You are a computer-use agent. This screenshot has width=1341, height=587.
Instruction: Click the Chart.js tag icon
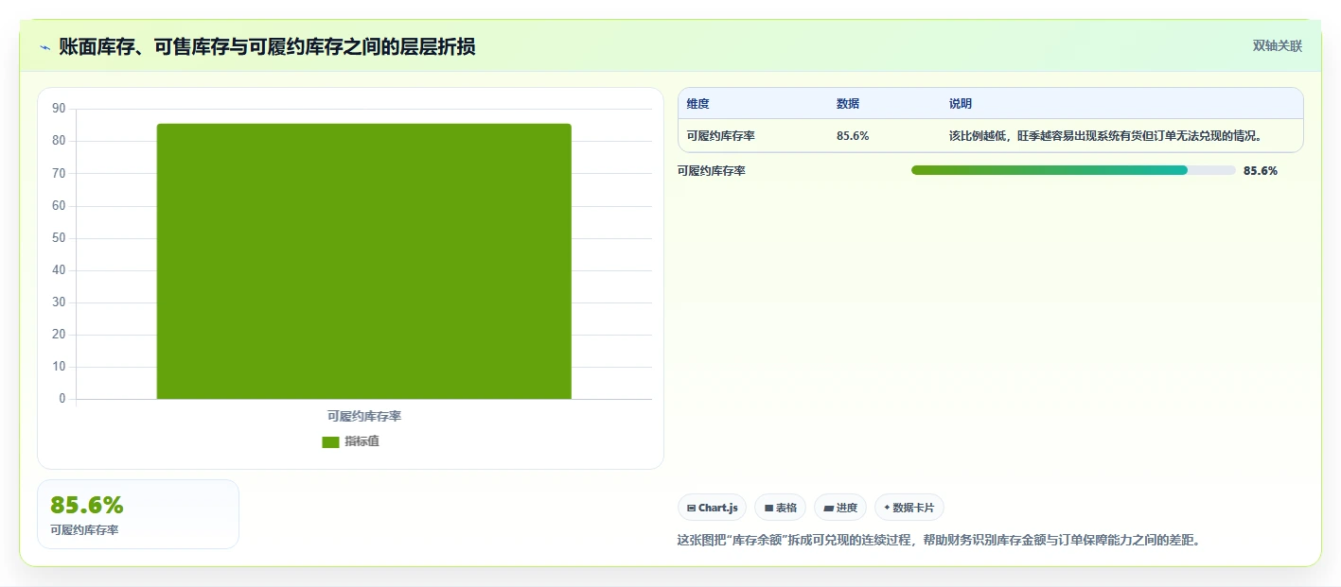coord(692,509)
